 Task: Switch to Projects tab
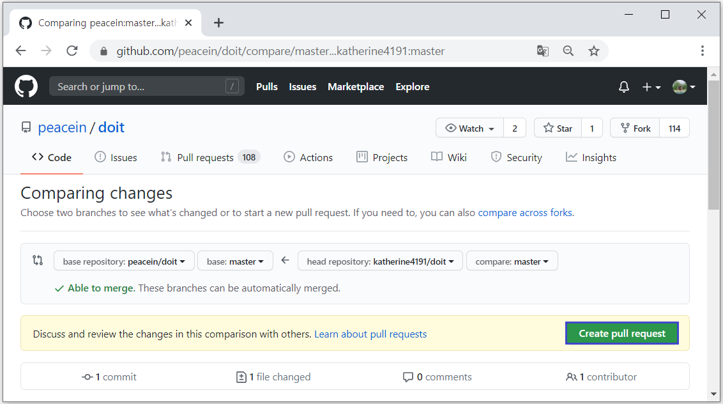(382, 157)
